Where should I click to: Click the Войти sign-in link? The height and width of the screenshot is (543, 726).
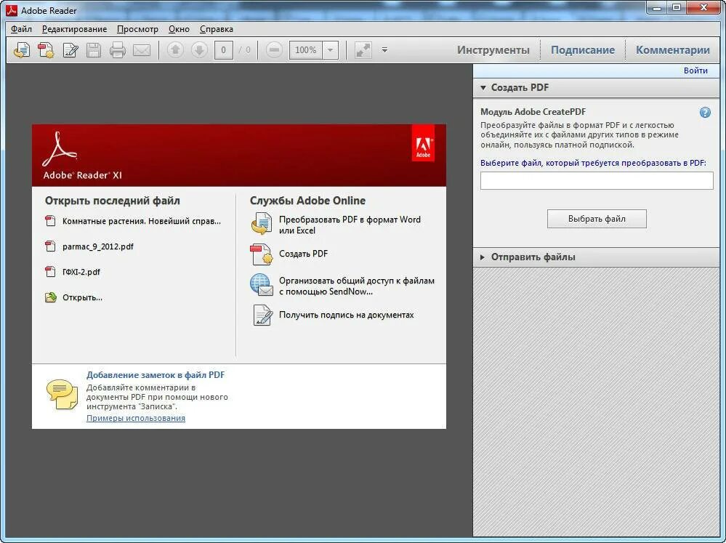(695, 71)
